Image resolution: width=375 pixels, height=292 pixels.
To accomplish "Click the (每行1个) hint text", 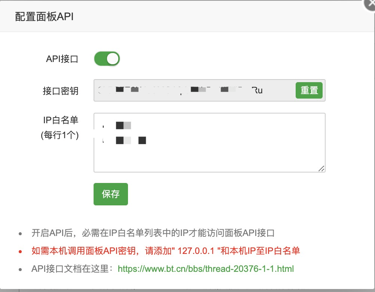I will pos(60,135).
